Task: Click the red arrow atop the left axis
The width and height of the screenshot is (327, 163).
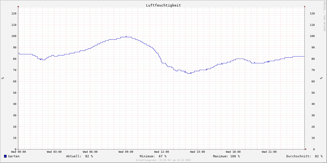Action: [x=18, y=6]
